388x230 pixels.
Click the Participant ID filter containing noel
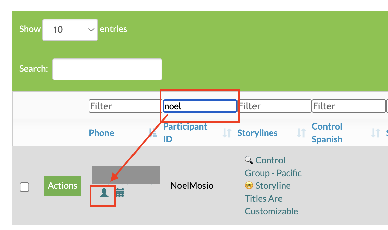point(200,106)
